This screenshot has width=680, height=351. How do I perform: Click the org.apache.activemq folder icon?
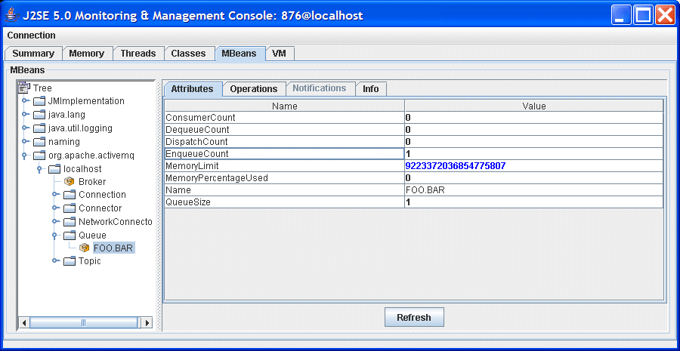tap(39, 155)
